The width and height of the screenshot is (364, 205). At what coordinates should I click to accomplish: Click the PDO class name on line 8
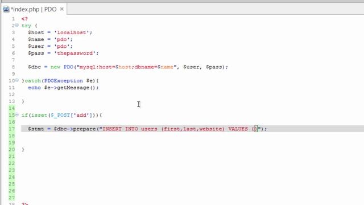click(x=68, y=67)
